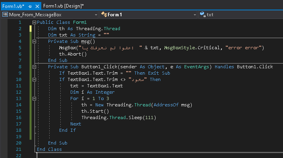The image size is (283, 158).
Task: Close the Form1.vb tab
Action: pyautogui.click(x=37, y=6)
